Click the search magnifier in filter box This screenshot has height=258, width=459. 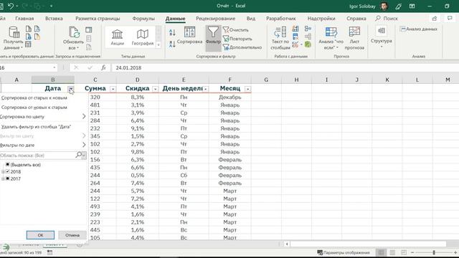click(78, 155)
